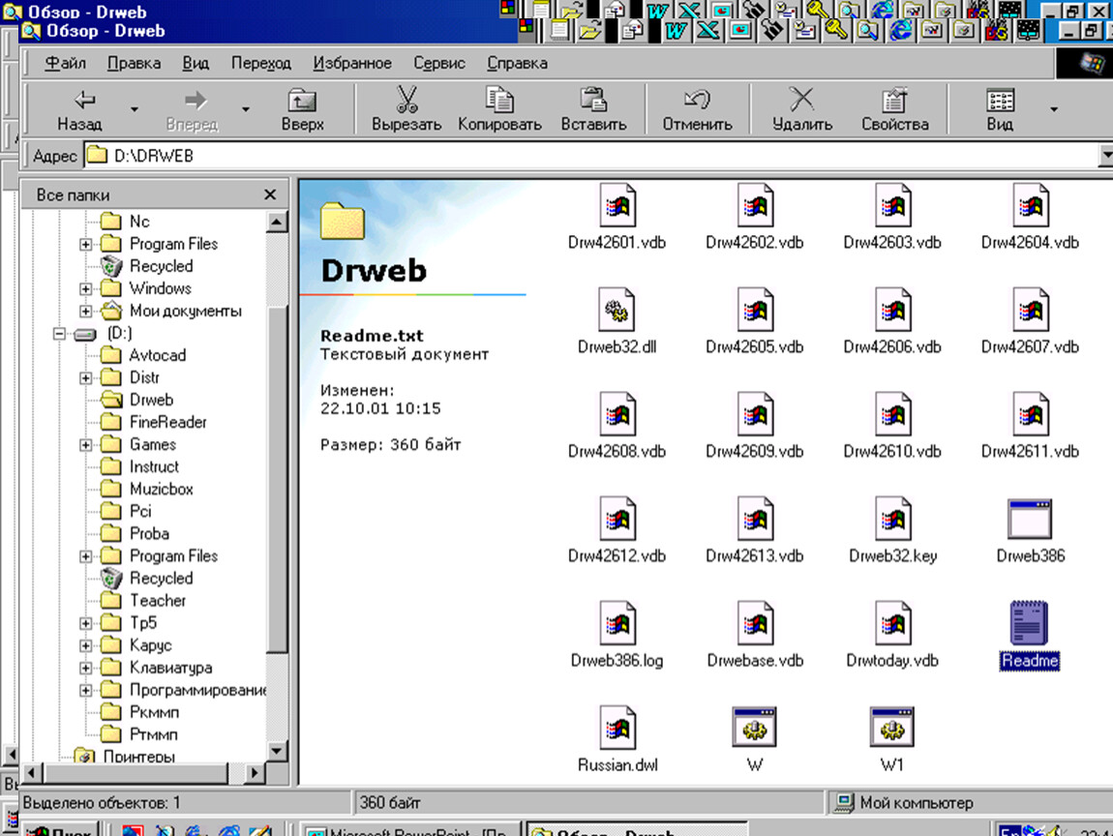This screenshot has height=836, width=1113.
Task: Close the Все папки folder pane
Action: (x=270, y=194)
